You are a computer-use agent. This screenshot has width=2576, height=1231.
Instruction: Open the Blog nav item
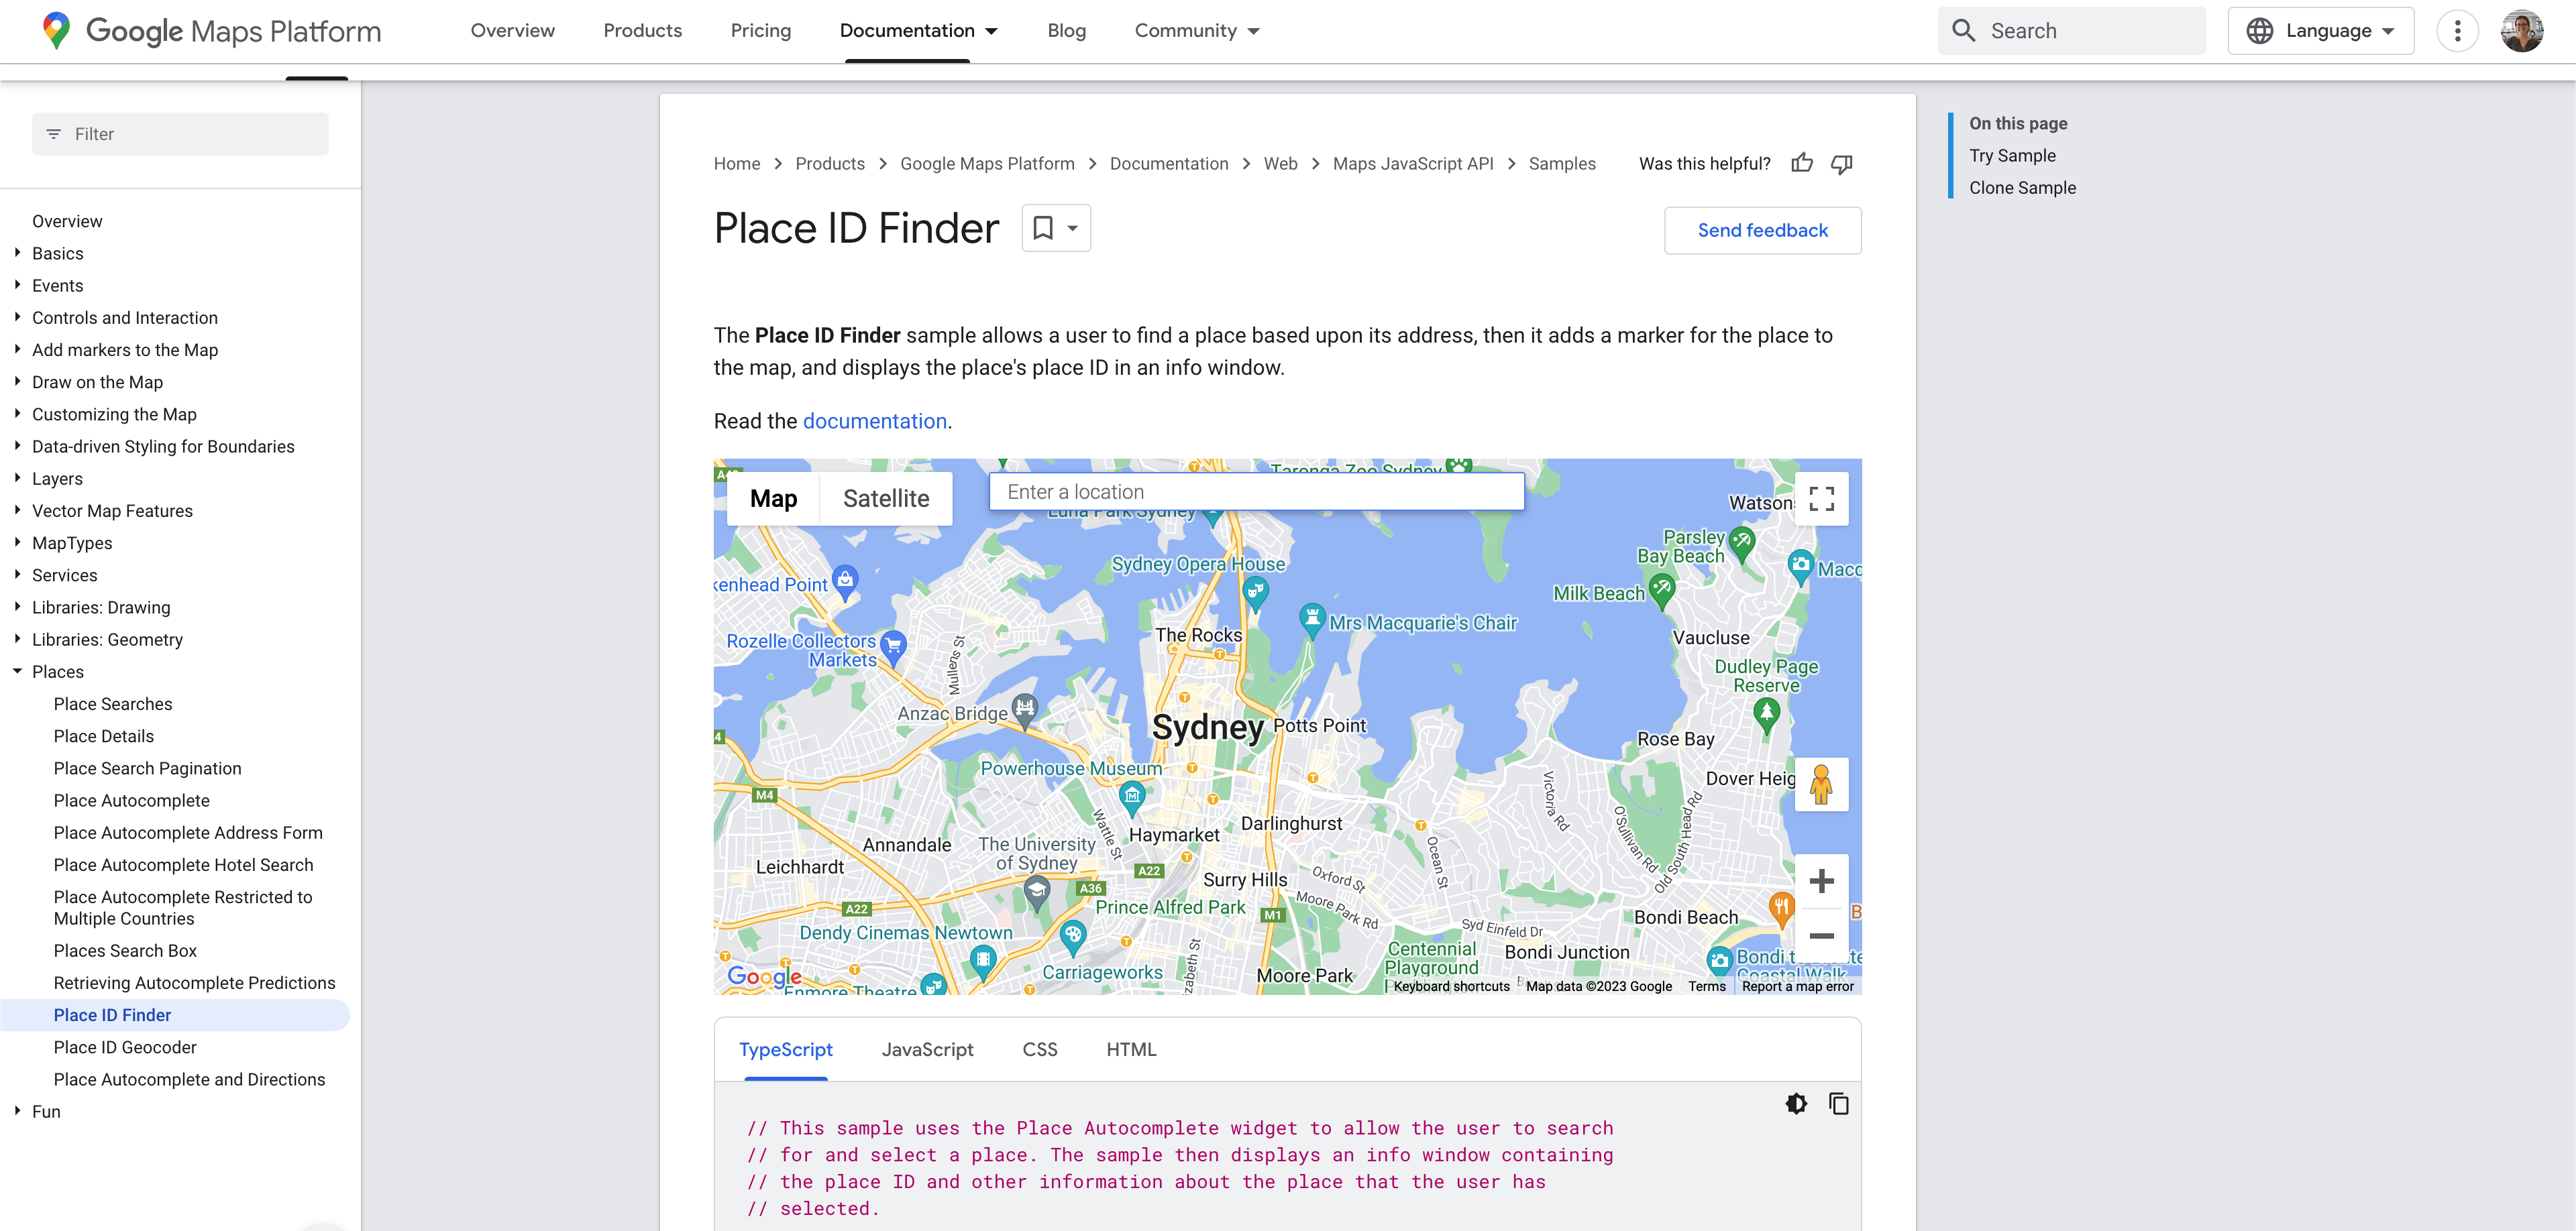[x=1066, y=31]
